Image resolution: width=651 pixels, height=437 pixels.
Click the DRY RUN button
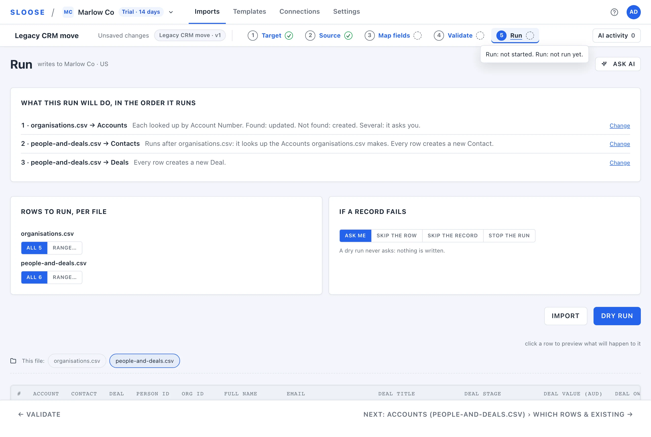(617, 316)
